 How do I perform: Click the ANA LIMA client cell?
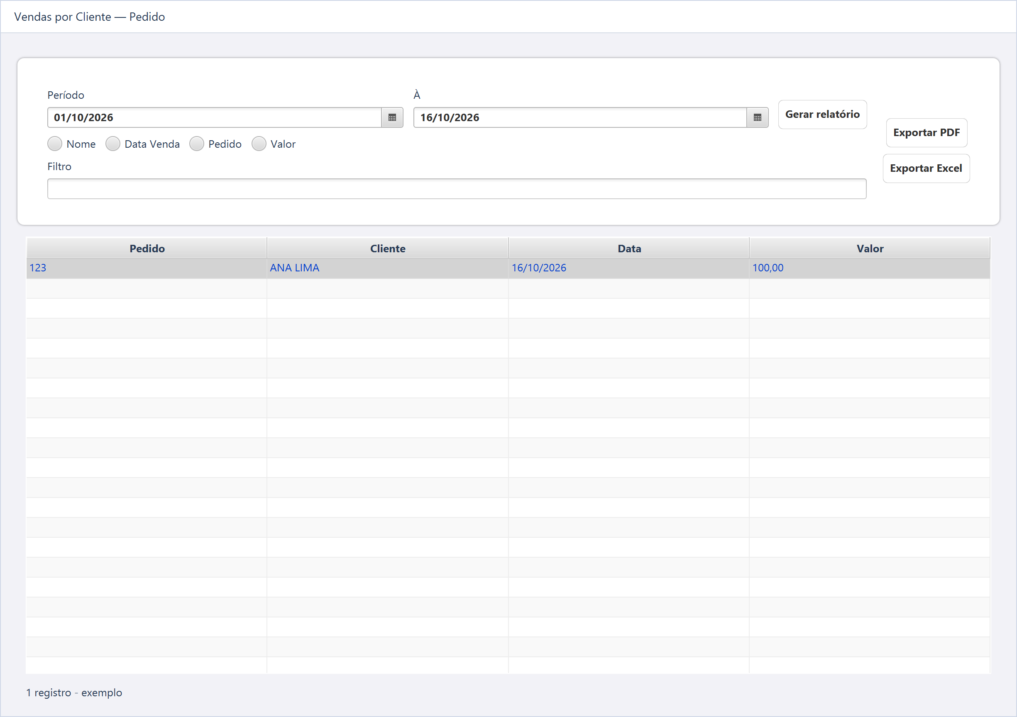tap(388, 268)
